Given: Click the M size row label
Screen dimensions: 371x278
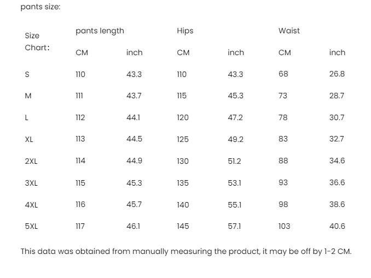Looking at the screenshot, I should [28, 96].
